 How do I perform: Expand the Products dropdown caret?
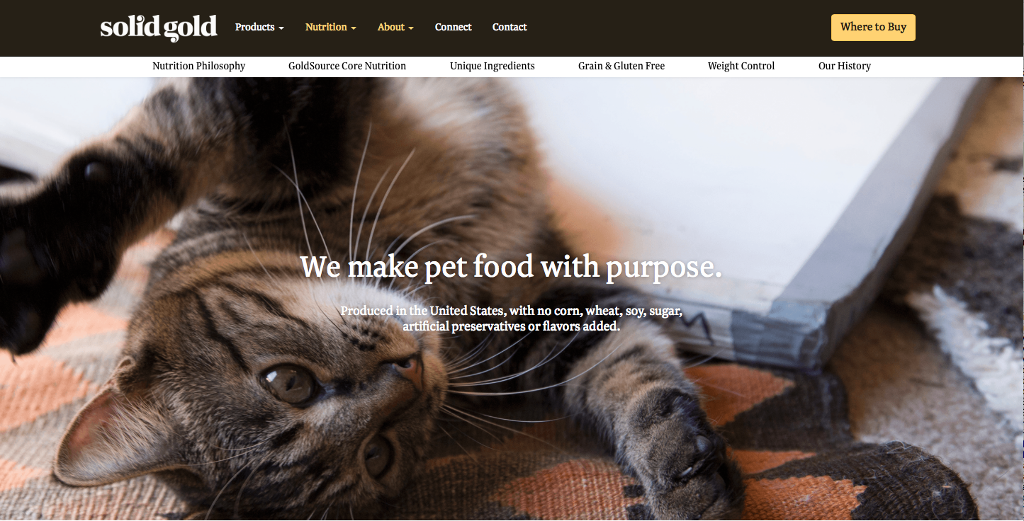[x=281, y=28]
